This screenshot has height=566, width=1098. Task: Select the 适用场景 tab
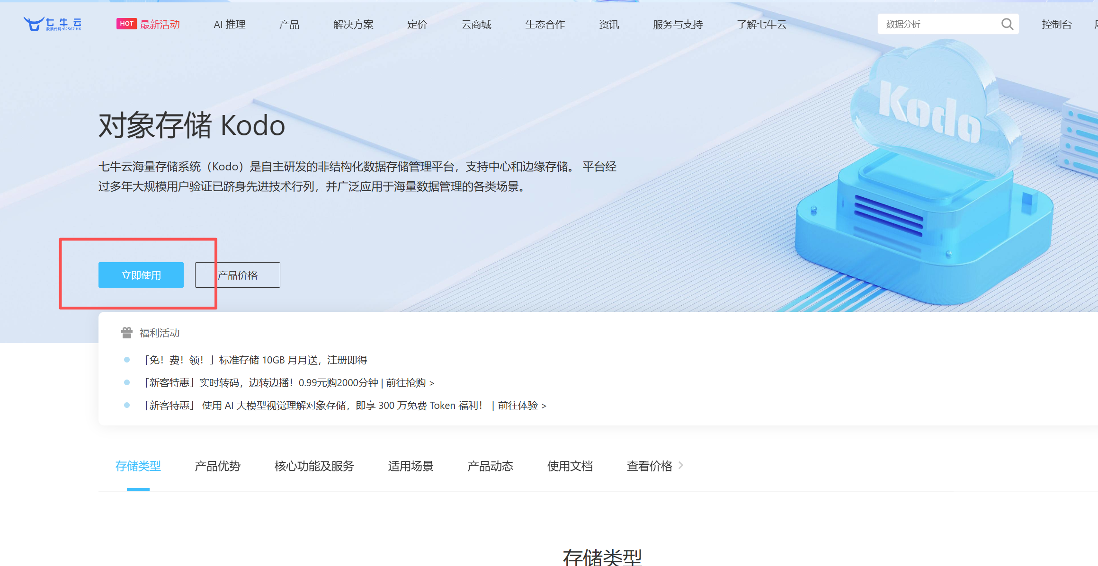click(x=411, y=466)
